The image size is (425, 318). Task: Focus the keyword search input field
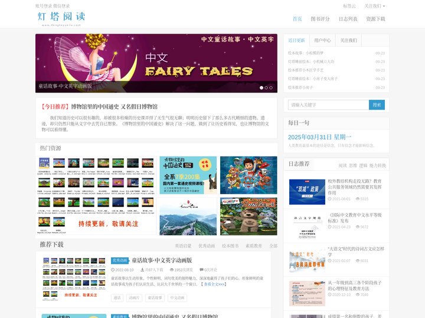(x=328, y=105)
